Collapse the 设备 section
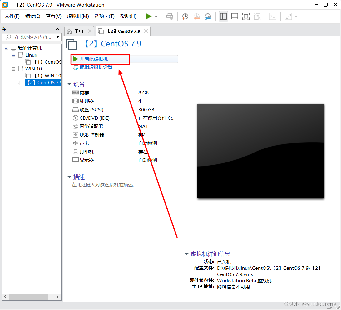341x310 pixels. [69, 84]
